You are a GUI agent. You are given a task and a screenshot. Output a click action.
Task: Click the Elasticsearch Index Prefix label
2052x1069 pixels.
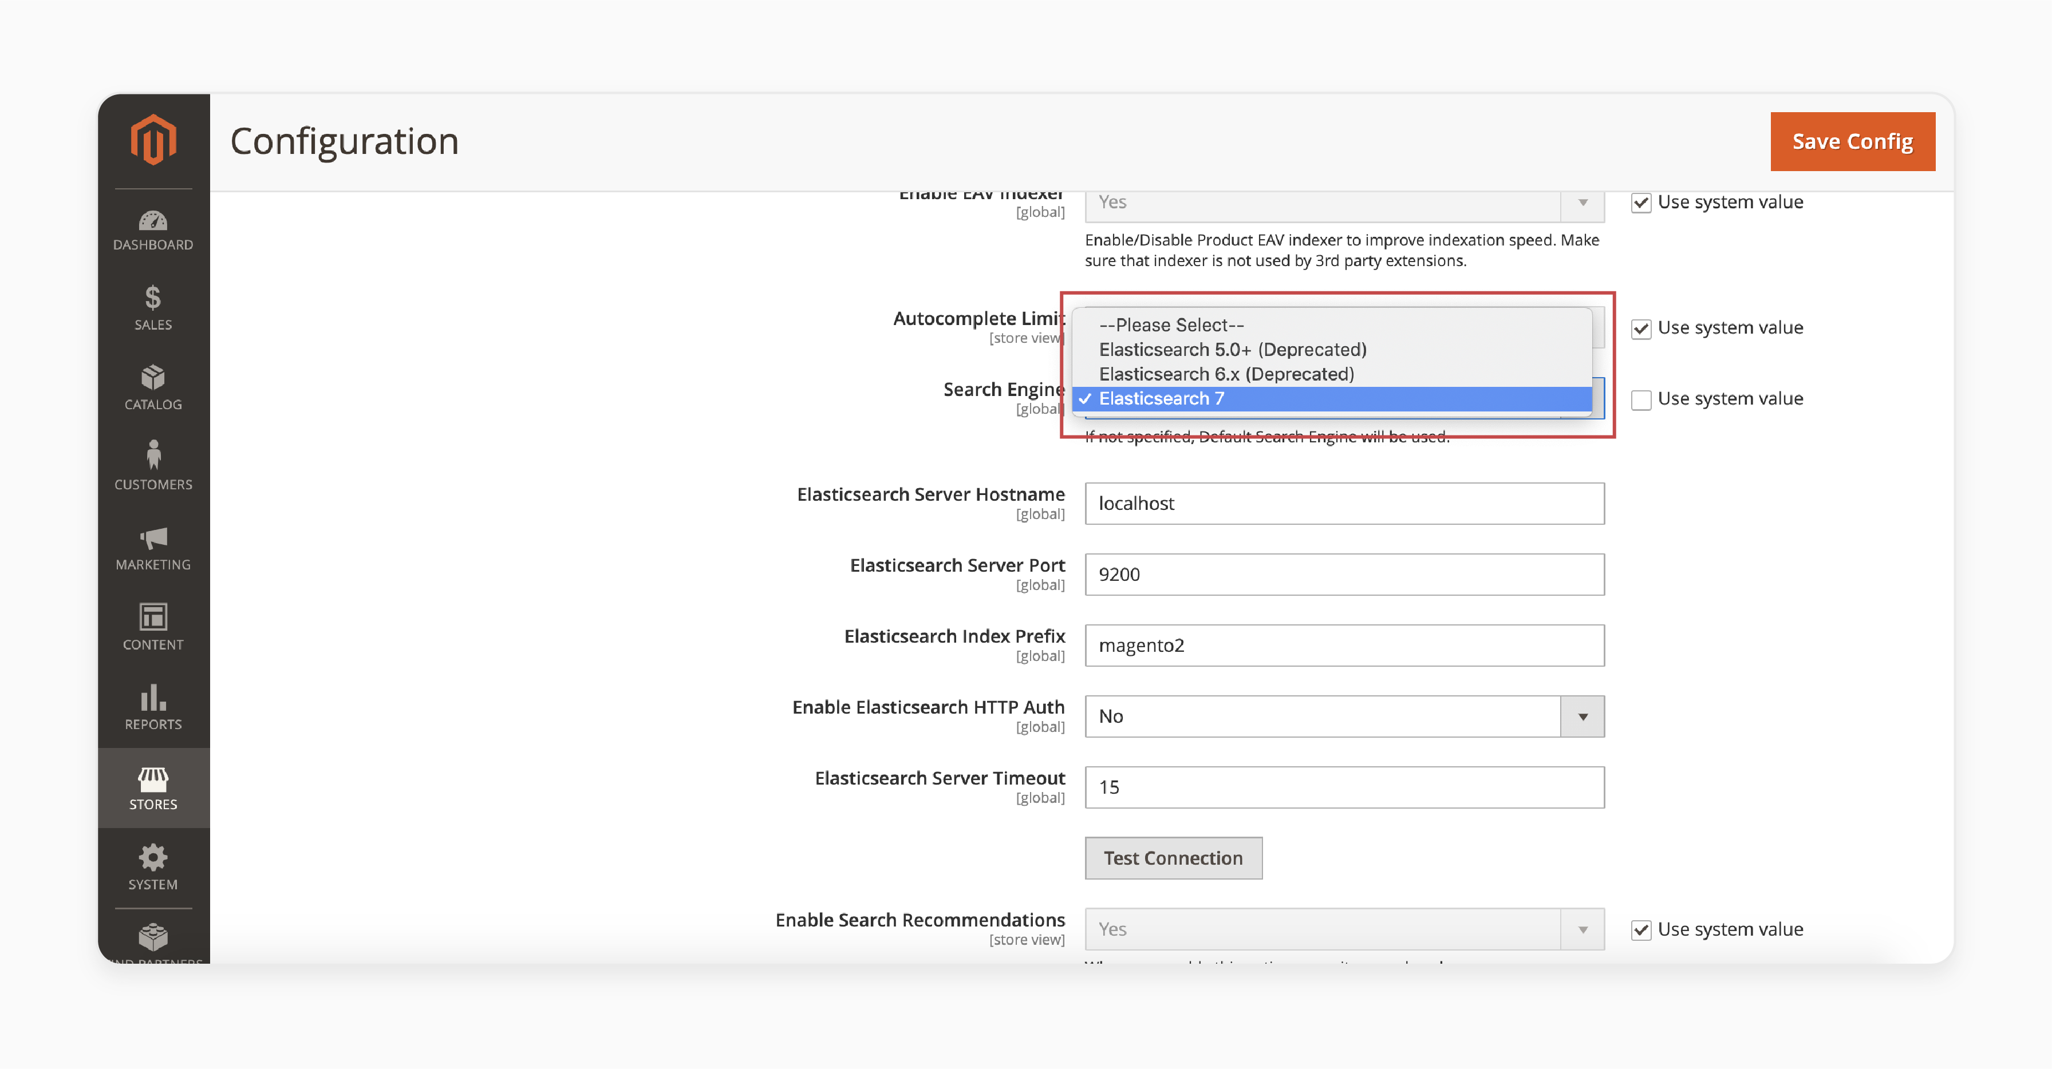(954, 636)
